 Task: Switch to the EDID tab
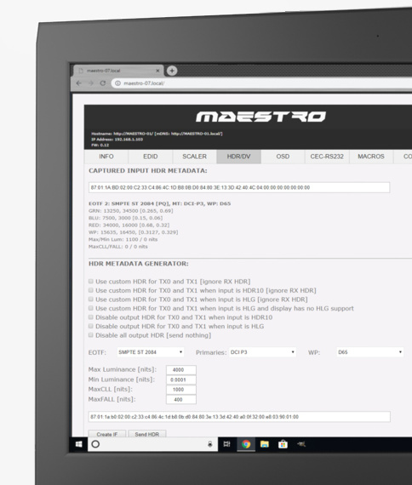[x=151, y=157]
